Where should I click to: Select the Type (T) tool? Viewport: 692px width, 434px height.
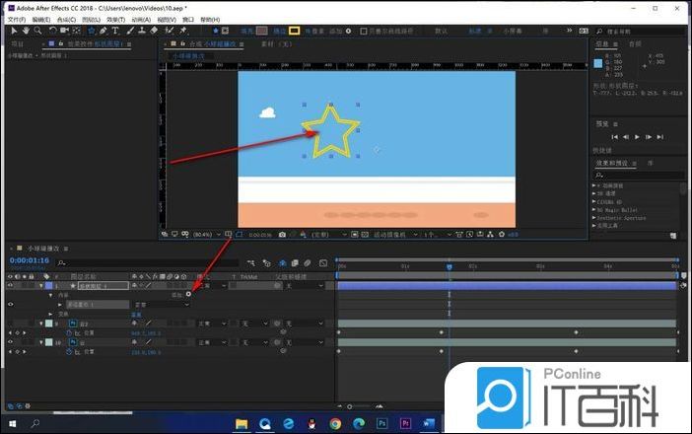coord(115,31)
